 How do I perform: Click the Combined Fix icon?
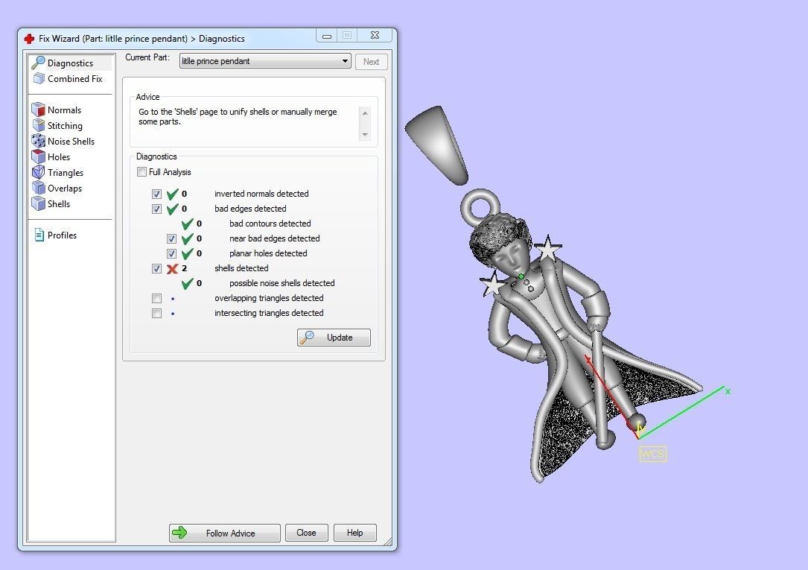pos(39,78)
